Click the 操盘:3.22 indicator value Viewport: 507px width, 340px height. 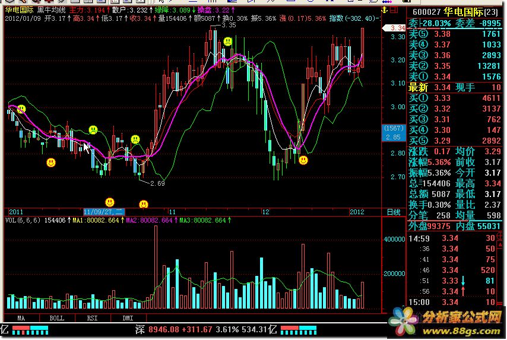tap(214, 10)
